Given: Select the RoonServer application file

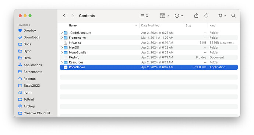Looking at the screenshot, I should point(149,67).
